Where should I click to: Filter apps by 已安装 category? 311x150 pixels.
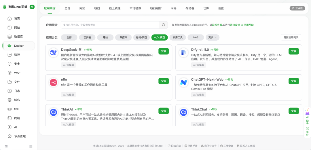coord(87,37)
